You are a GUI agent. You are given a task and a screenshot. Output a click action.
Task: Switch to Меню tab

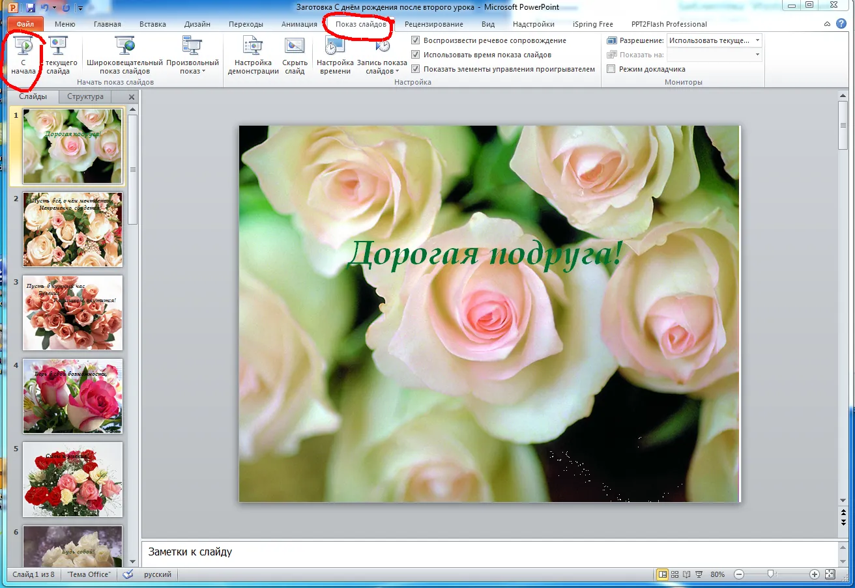pos(65,24)
